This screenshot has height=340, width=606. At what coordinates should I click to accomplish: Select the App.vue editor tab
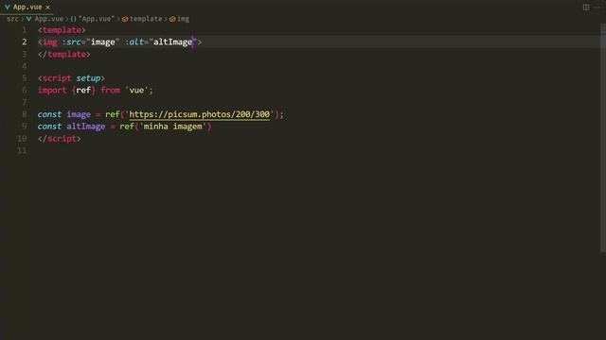pos(27,7)
